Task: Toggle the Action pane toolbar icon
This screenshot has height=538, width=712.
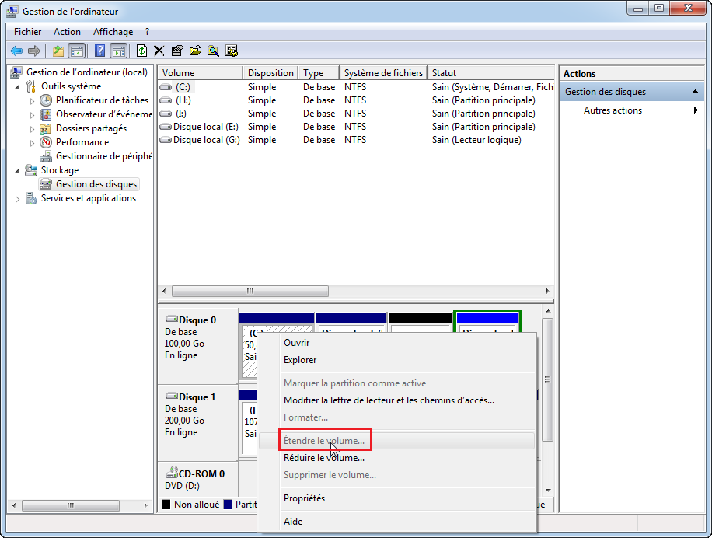Action: 118,51
